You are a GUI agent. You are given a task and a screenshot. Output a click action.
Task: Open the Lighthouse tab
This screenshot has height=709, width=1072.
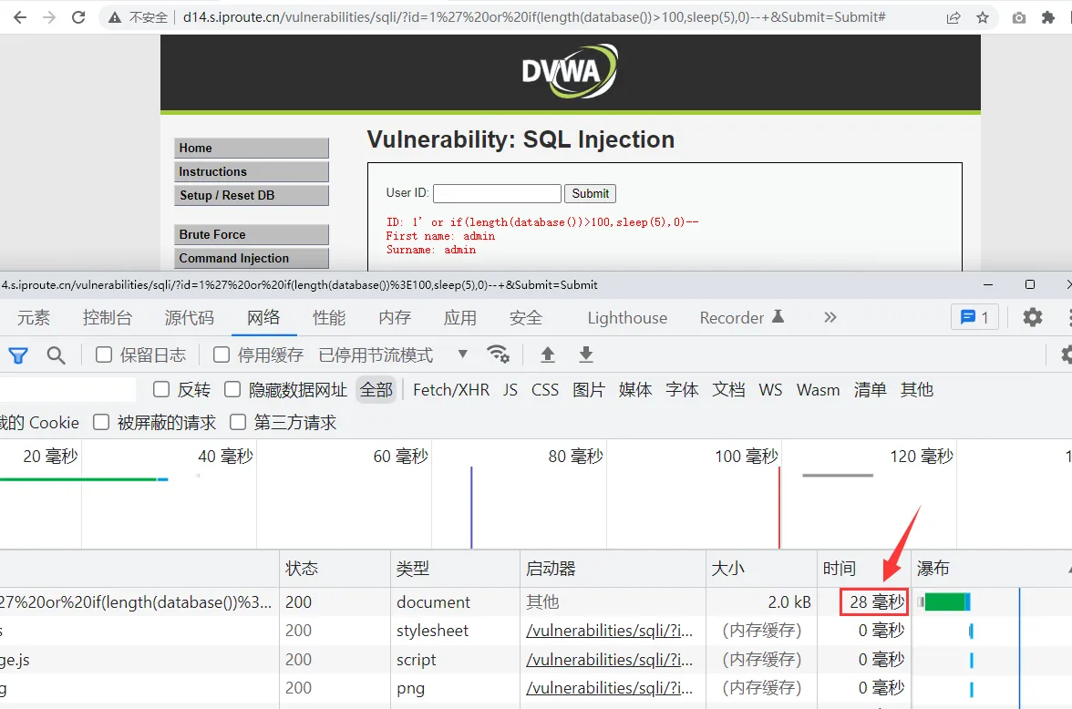(627, 317)
